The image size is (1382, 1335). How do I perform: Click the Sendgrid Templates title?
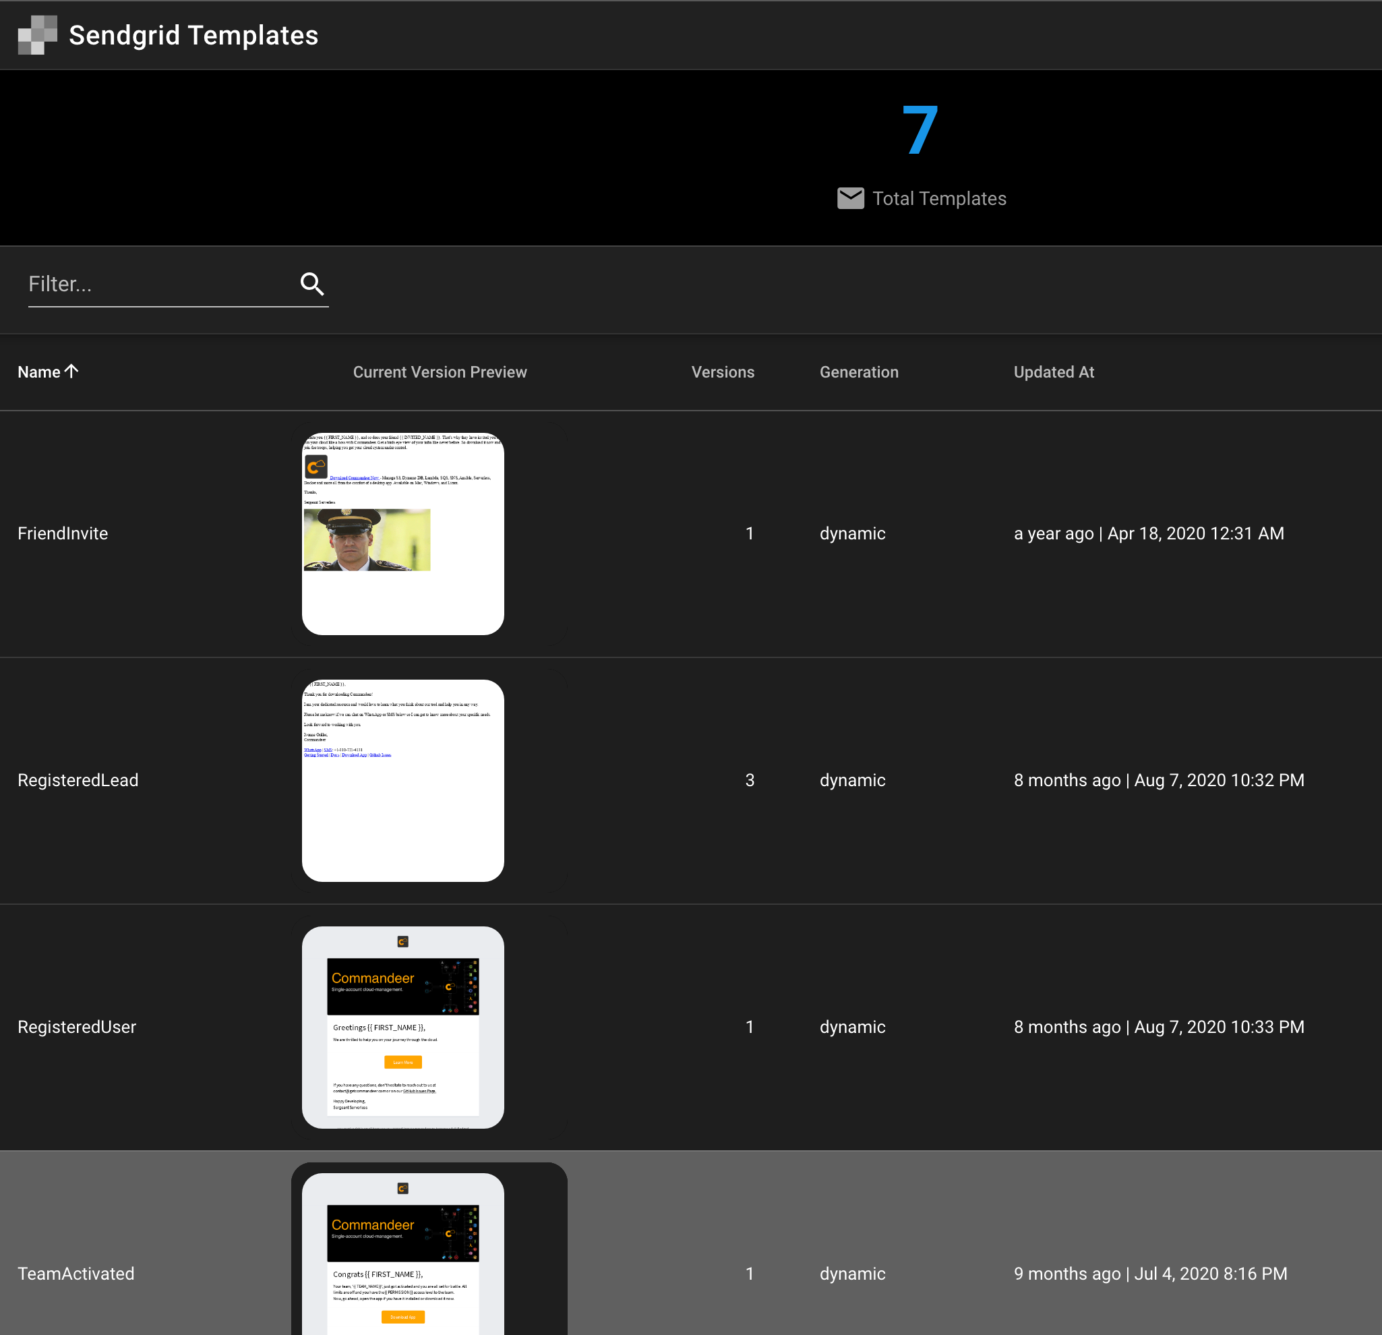(194, 35)
